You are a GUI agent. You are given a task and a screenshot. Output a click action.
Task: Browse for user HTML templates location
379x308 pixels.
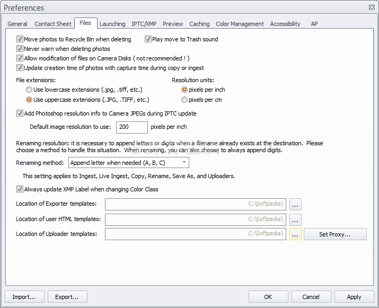click(x=295, y=219)
